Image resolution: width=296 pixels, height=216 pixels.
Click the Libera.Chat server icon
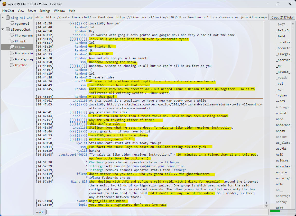[8, 30]
